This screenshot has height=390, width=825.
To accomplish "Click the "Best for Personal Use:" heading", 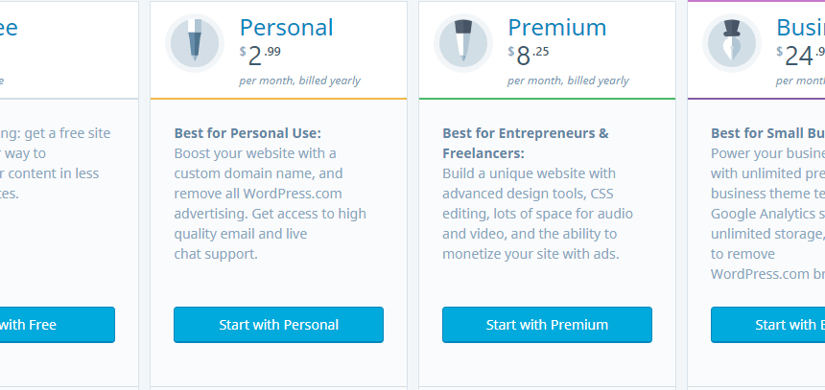I will point(247,133).
